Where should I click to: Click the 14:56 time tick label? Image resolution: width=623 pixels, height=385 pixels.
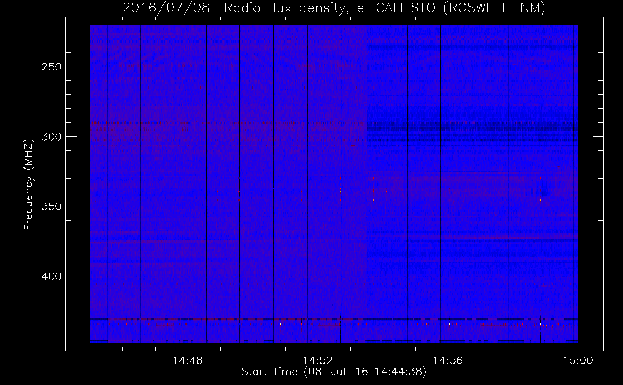pyautogui.click(x=448, y=361)
